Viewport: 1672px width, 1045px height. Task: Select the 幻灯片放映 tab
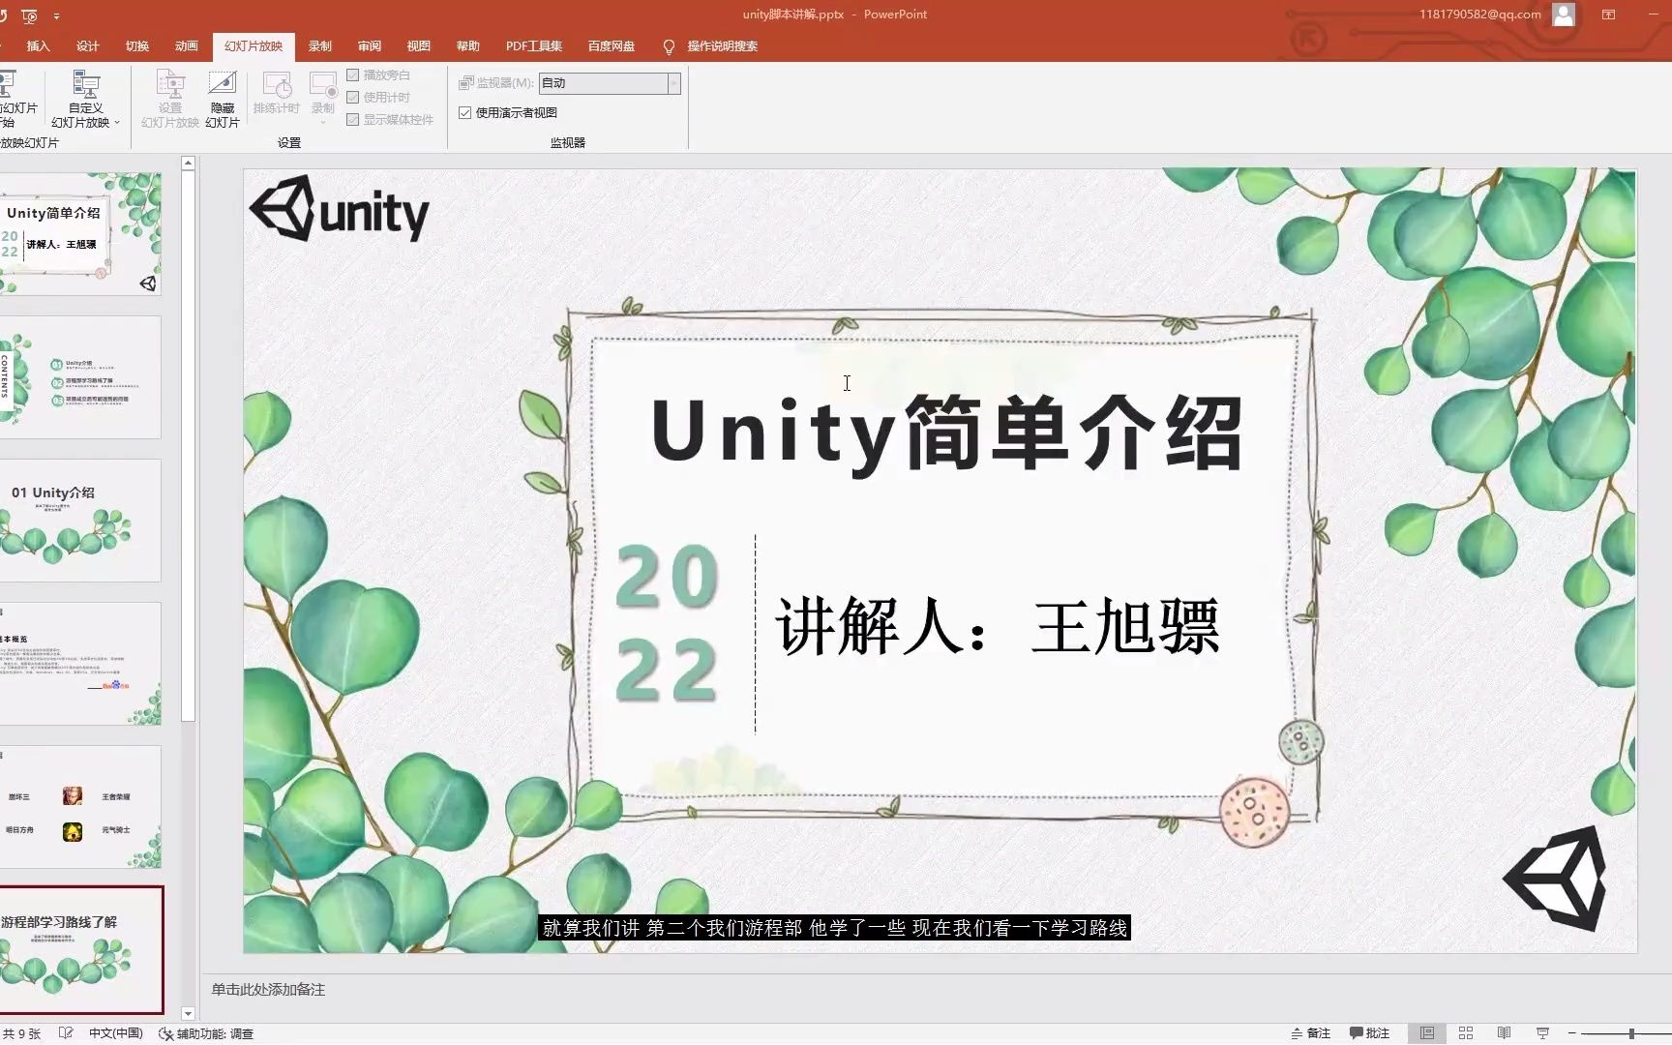254,46
